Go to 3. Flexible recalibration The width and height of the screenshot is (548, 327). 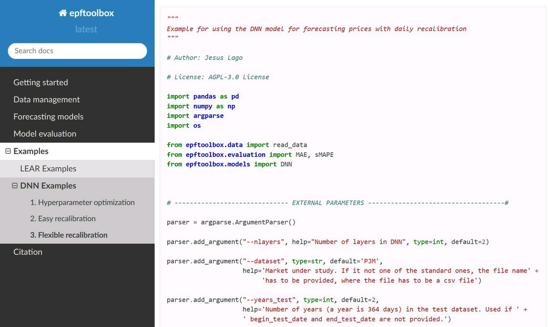tap(69, 235)
